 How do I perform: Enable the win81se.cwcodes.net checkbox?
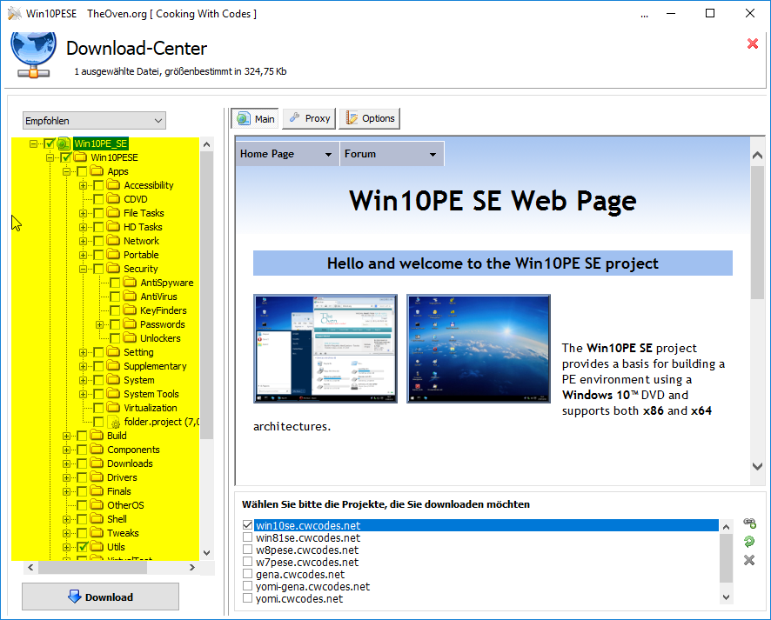[x=248, y=538]
